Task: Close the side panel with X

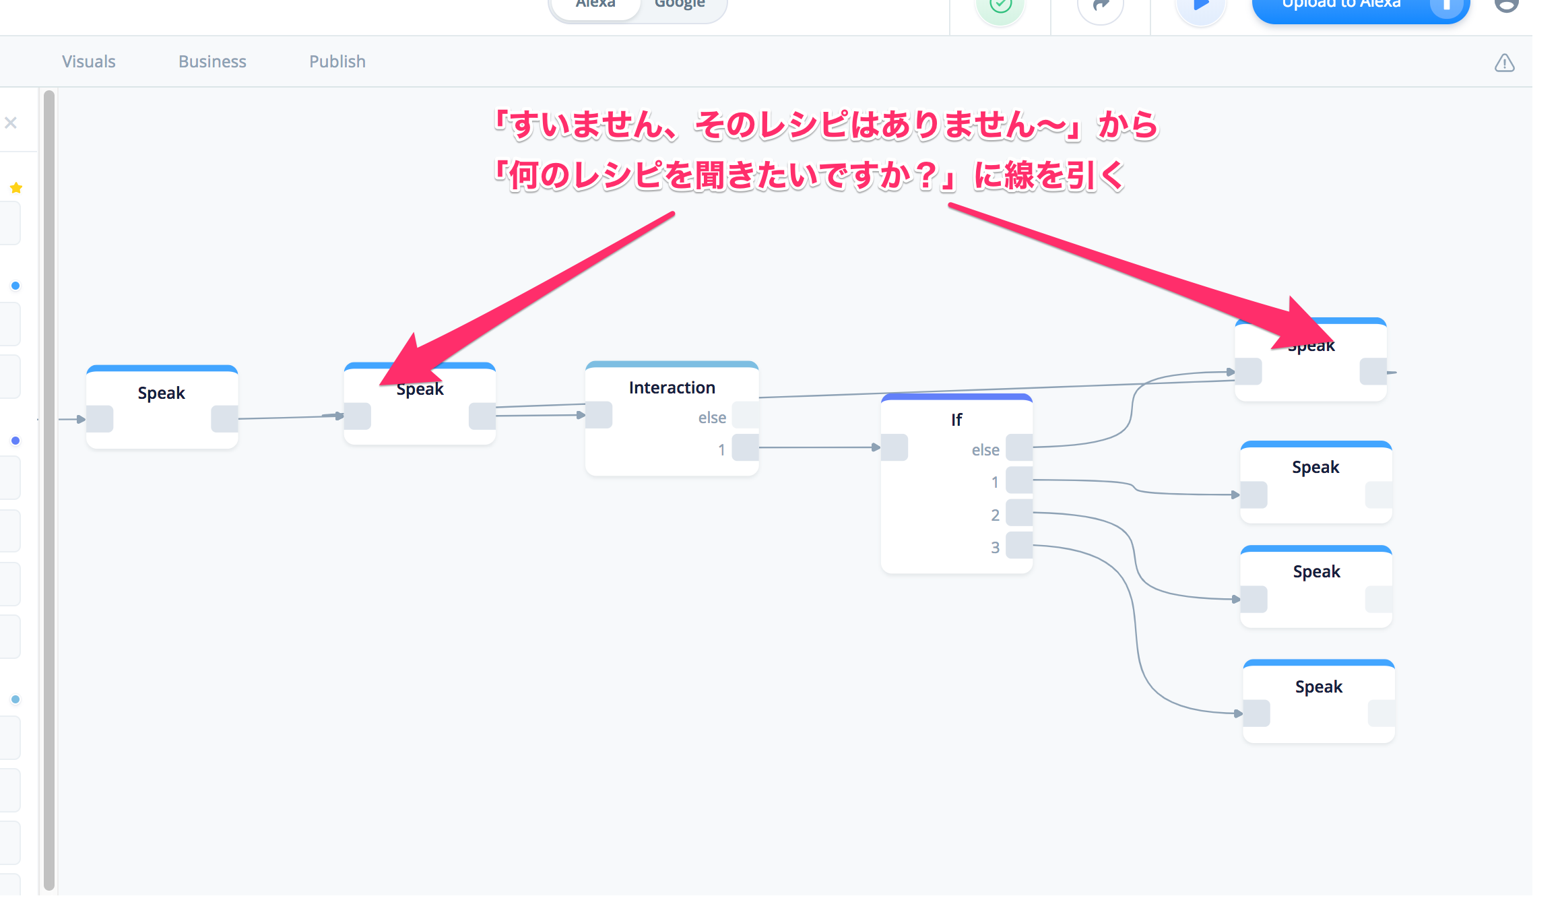Action: point(11,123)
